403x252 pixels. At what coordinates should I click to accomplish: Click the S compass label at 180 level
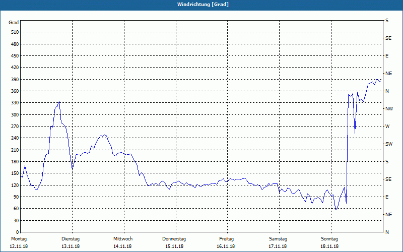(x=387, y=162)
